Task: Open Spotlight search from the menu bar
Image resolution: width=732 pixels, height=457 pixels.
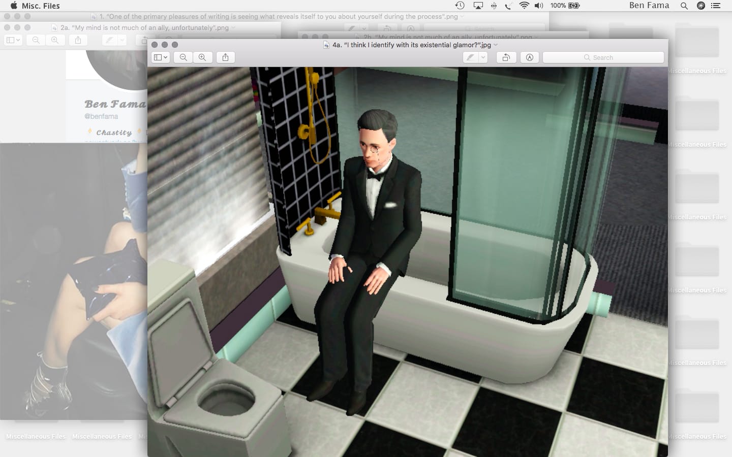Action: pos(684,6)
